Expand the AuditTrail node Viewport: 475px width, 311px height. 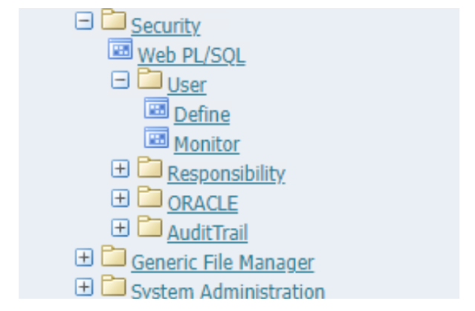click(120, 228)
